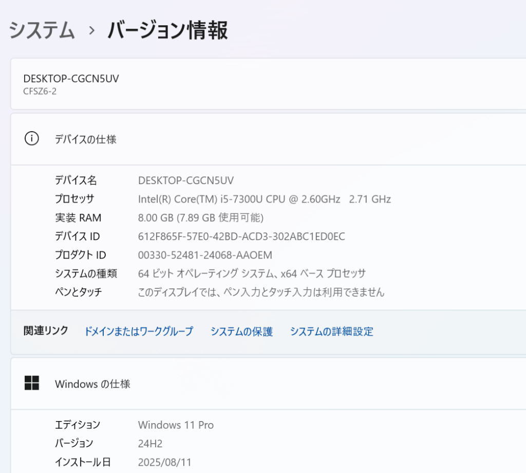Select デバイス名 value DESKTOP-CGCN5UV
The width and height of the screenshot is (526, 473).
pos(186,180)
